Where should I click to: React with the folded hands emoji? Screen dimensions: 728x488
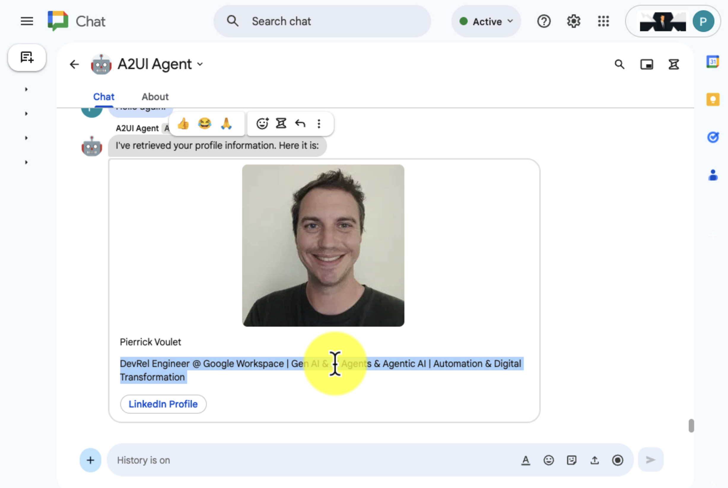click(227, 124)
